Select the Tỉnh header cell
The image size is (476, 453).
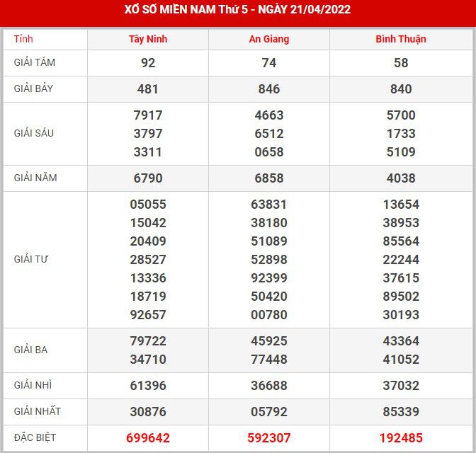[x=23, y=39]
